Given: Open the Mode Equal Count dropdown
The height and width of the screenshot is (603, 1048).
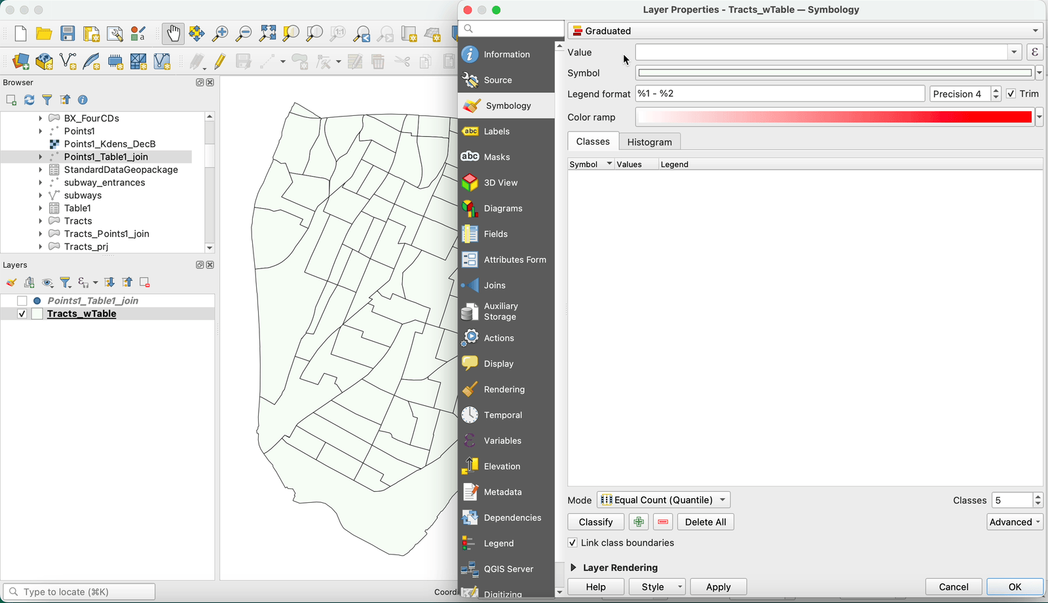Looking at the screenshot, I should (x=663, y=500).
